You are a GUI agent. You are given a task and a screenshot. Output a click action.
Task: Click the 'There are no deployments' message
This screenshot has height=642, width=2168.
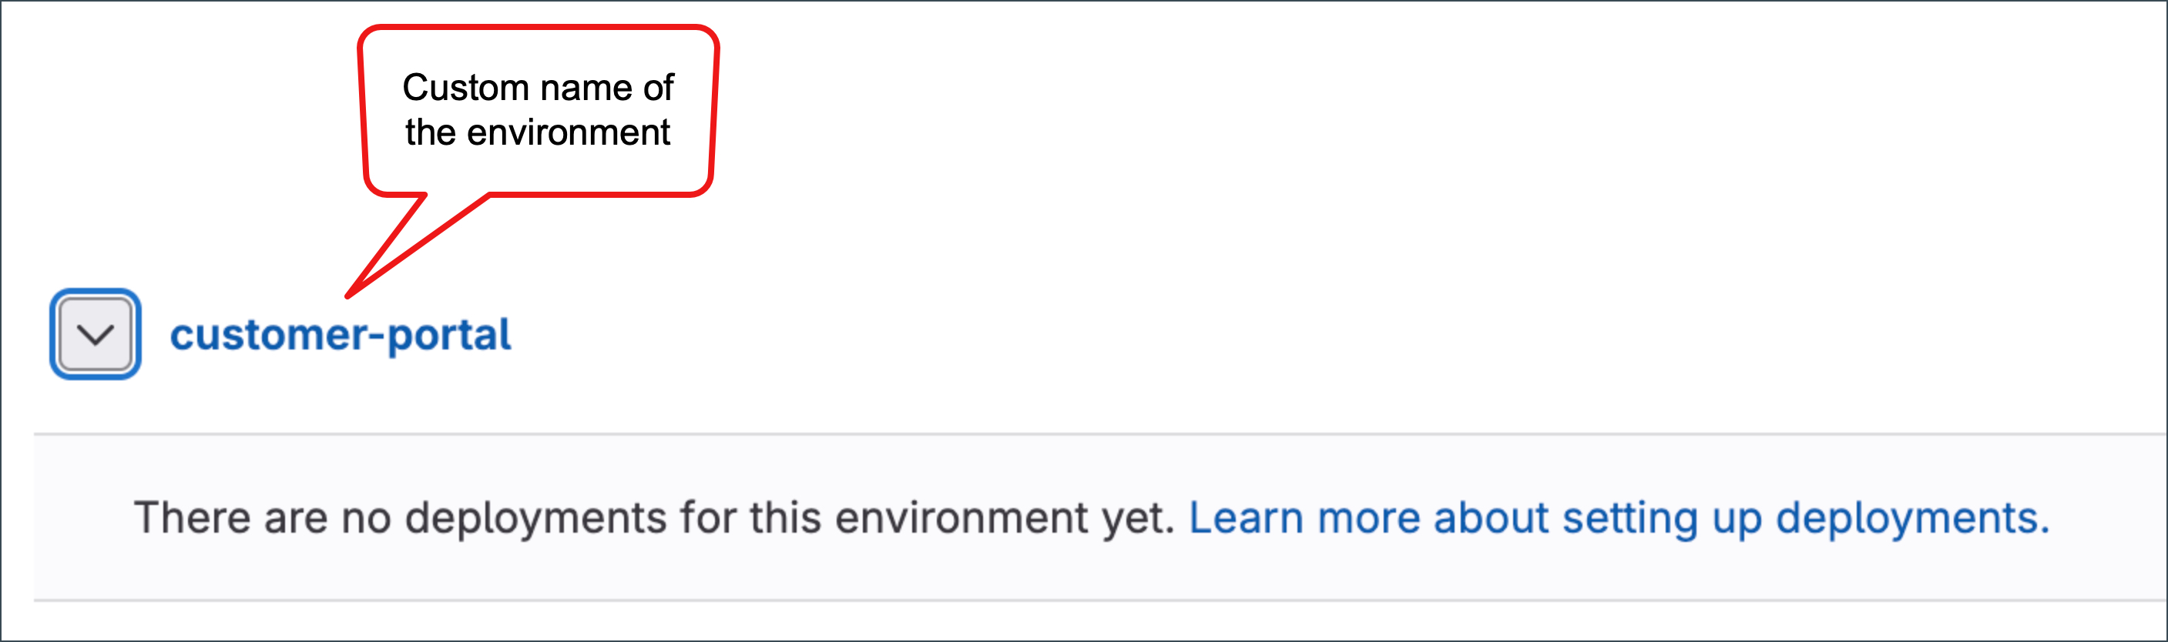(653, 517)
